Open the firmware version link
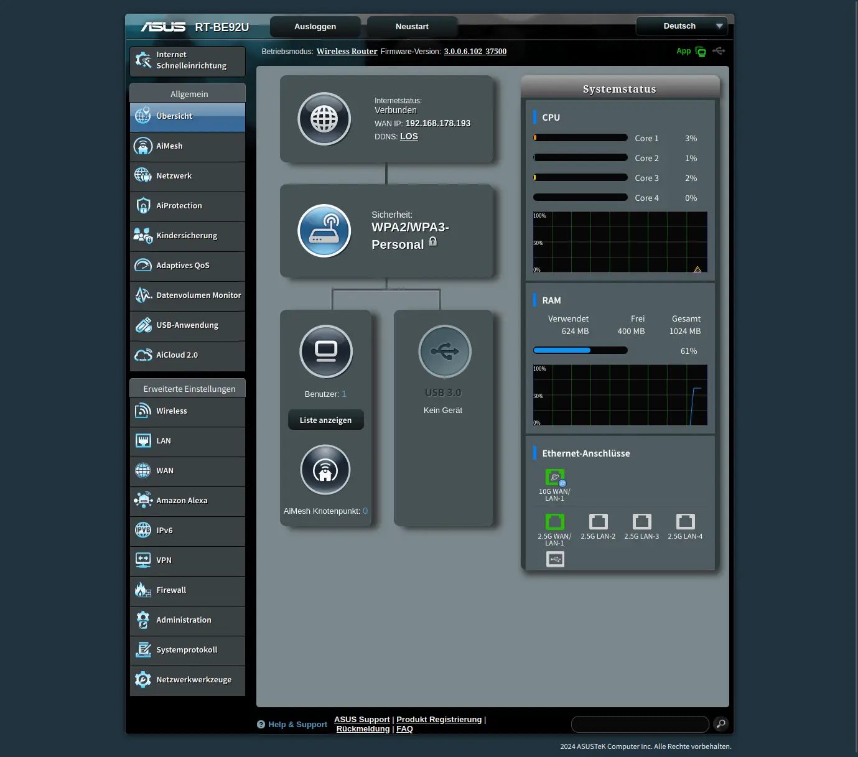Image resolution: width=858 pixels, height=757 pixels. 475,52
